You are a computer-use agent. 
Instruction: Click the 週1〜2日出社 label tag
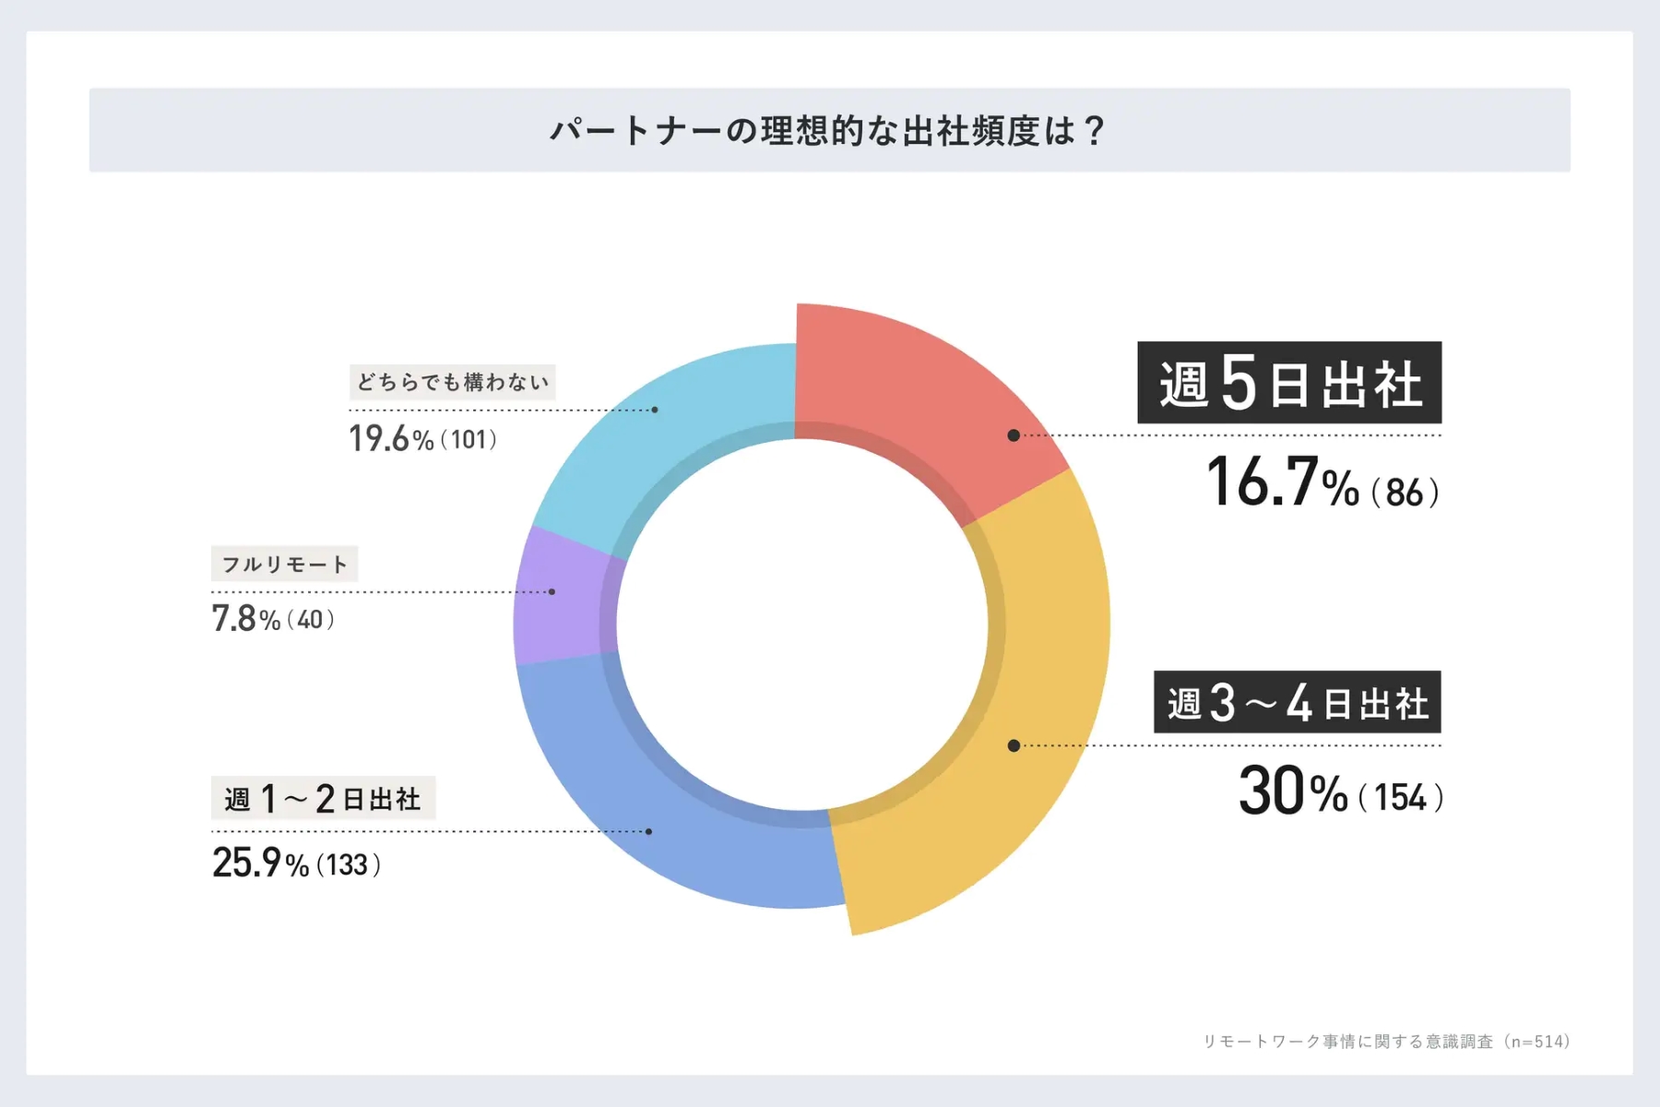[x=323, y=799]
